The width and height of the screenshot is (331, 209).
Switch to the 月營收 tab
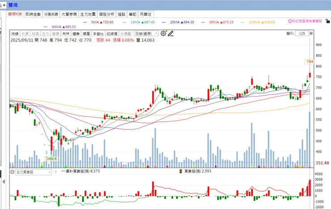point(146,14)
